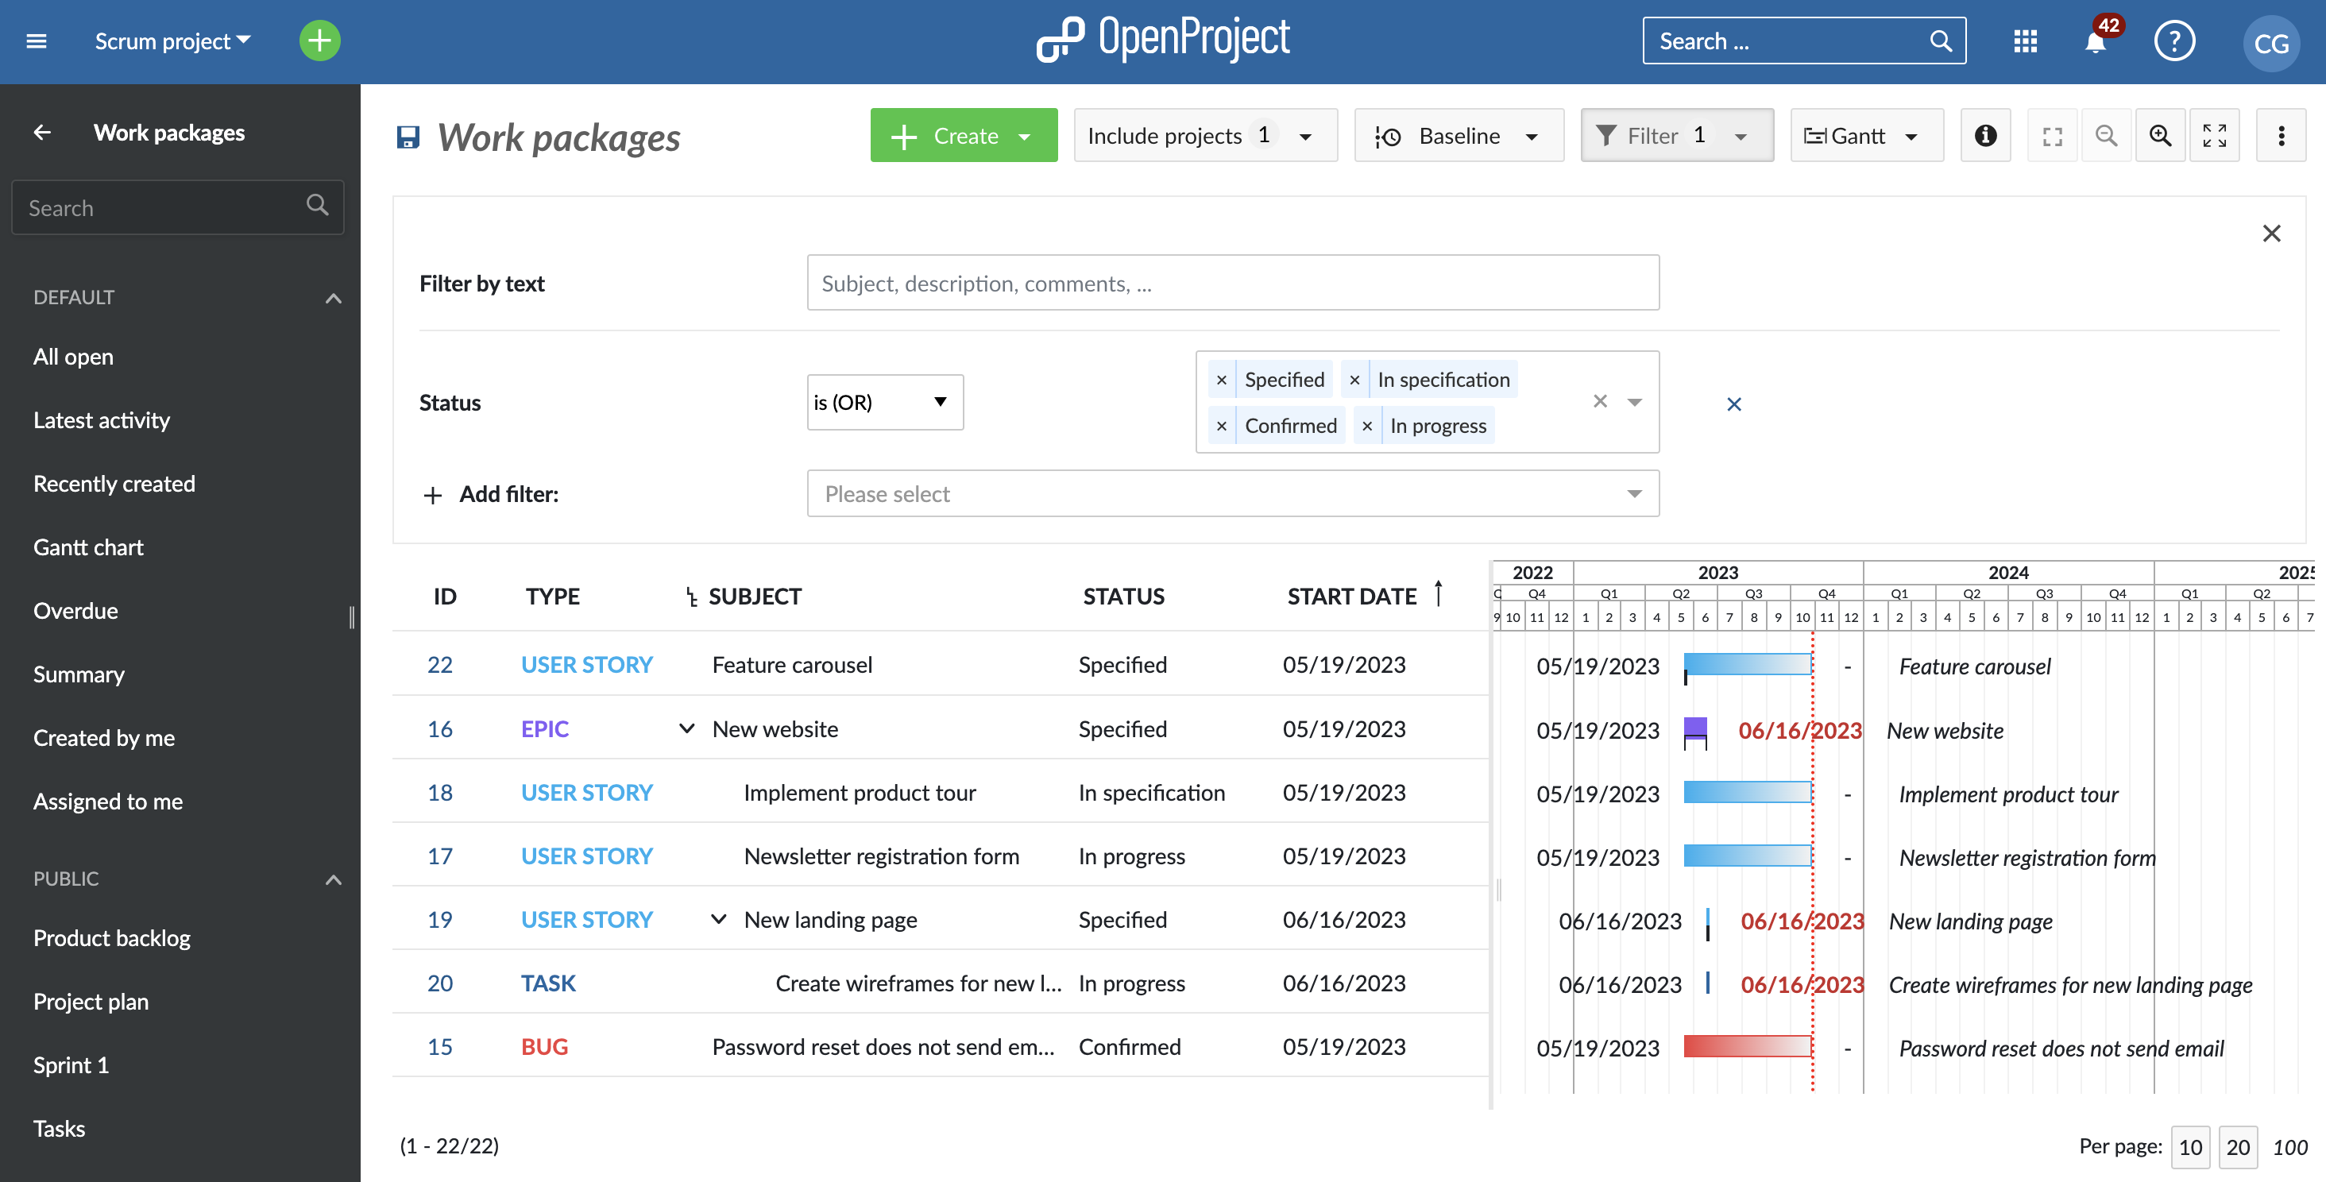
Task: Remove the Confirmed status filter tag
Action: [x=1223, y=425]
